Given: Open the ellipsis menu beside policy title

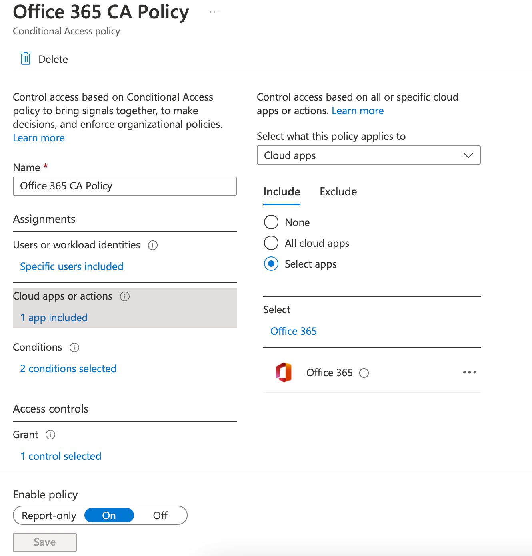Looking at the screenshot, I should tap(214, 12).
